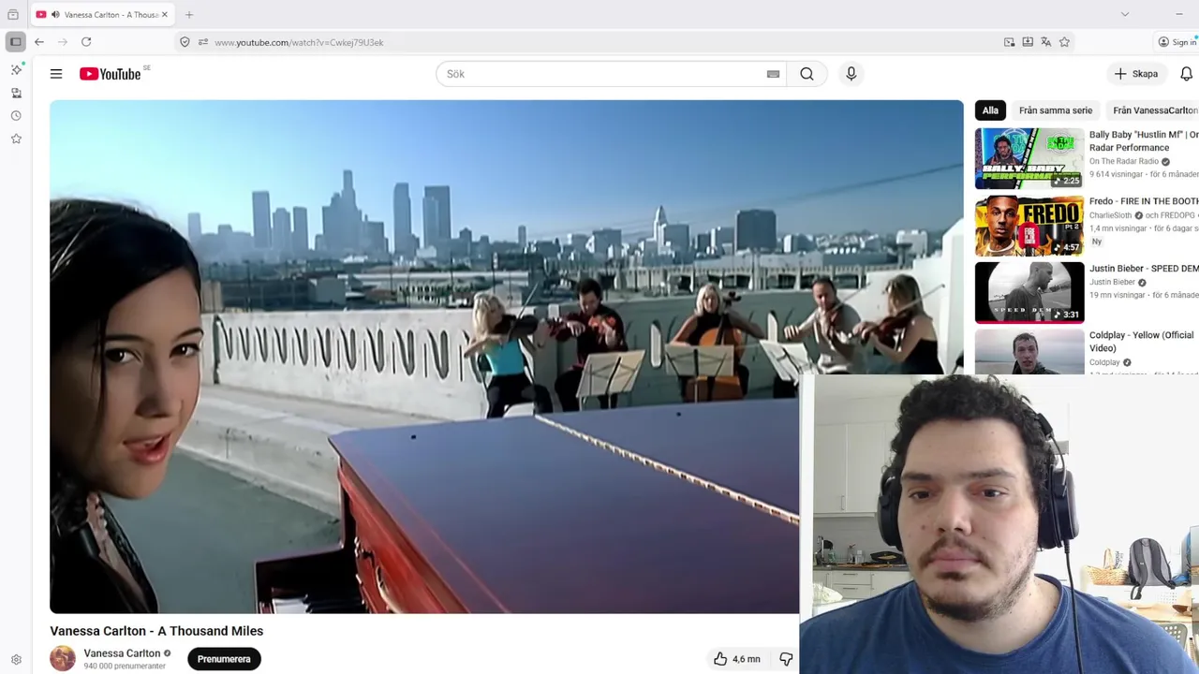Open Coldplay Yellow video thumbnail

[x=1029, y=352]
